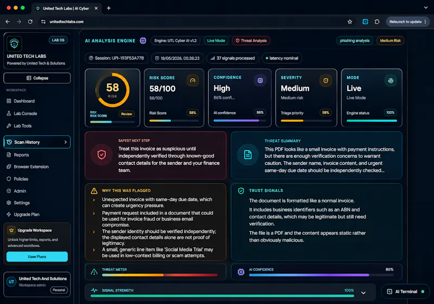Click the Mode card globe icon
This screenshot has width=434, height=304.
(391, 81)
